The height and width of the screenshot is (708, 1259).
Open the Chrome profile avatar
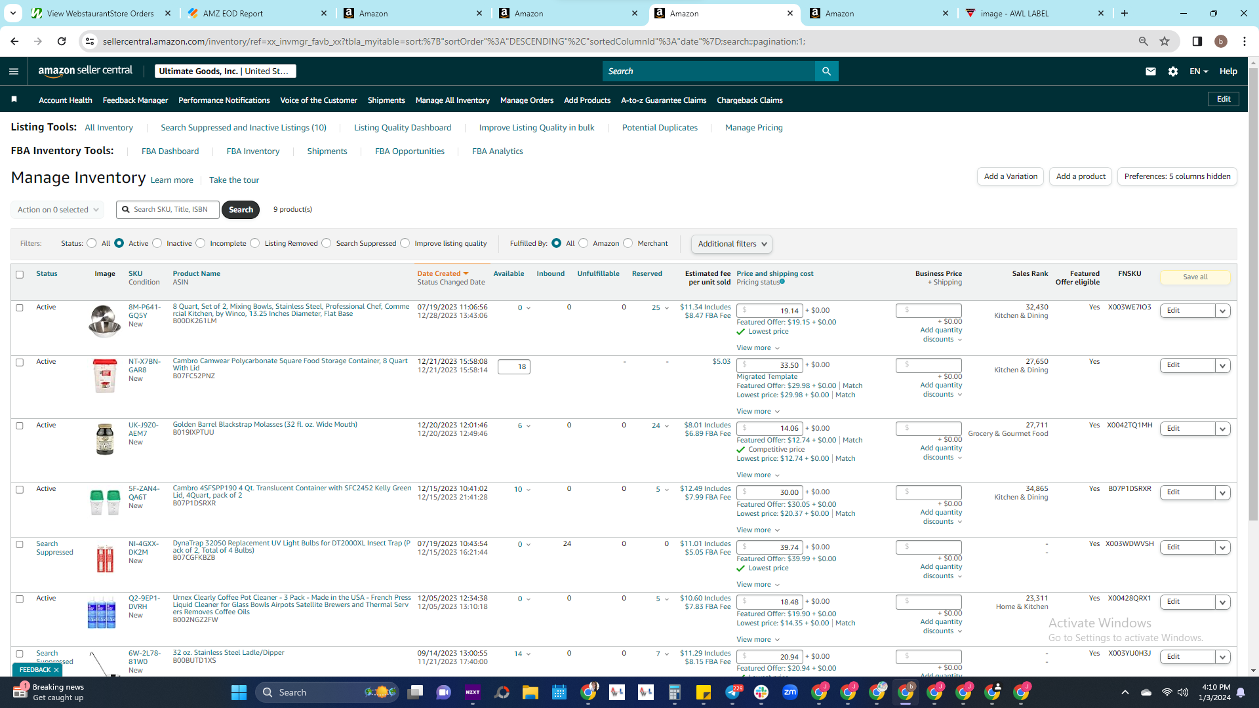(x=1221, y=41)
